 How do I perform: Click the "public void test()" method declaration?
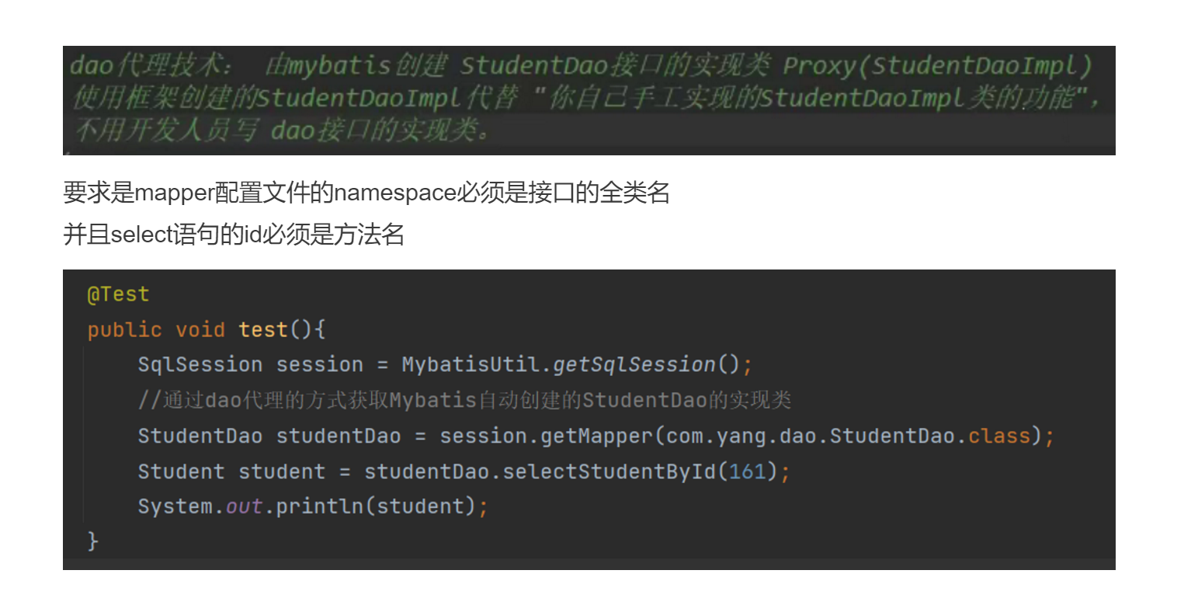point(206,329)
